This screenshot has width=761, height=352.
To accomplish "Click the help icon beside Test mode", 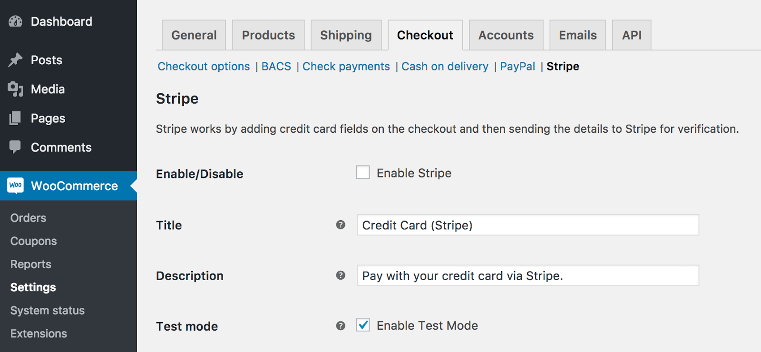I will (341, 326).
